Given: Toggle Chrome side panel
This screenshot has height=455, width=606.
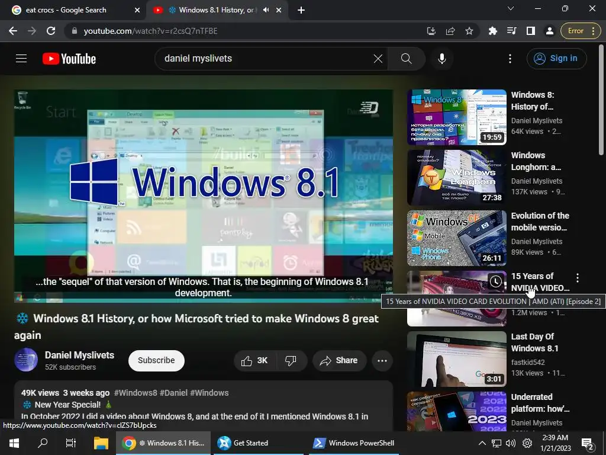Looking at the screenshot, I should 531,31.
